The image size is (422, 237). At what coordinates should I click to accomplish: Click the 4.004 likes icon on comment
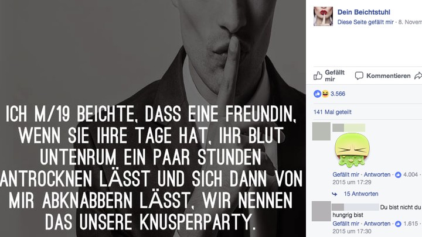point(398,175)
